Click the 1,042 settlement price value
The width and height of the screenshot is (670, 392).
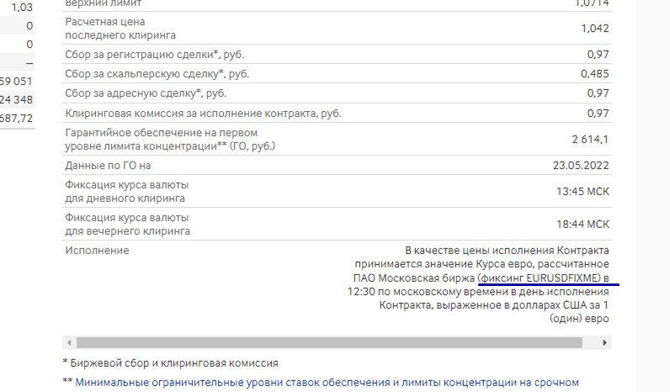[594, 29]
